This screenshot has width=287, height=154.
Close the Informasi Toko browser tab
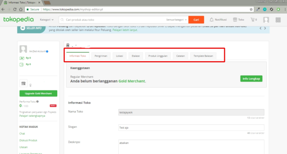(x=39, y=3)
